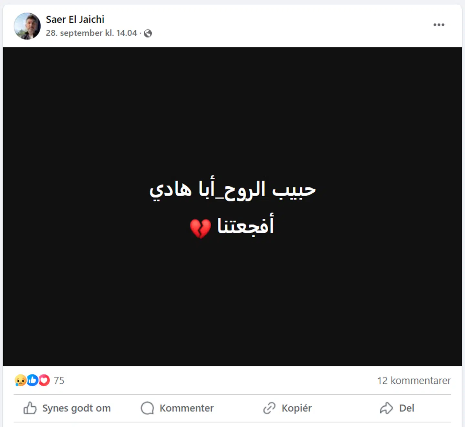Click the red heart reaction icon
This screenshot has height=427, width=465.
[44, 380]
